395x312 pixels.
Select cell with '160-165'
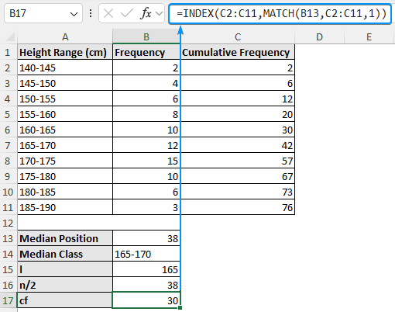[x=65, y=130]
